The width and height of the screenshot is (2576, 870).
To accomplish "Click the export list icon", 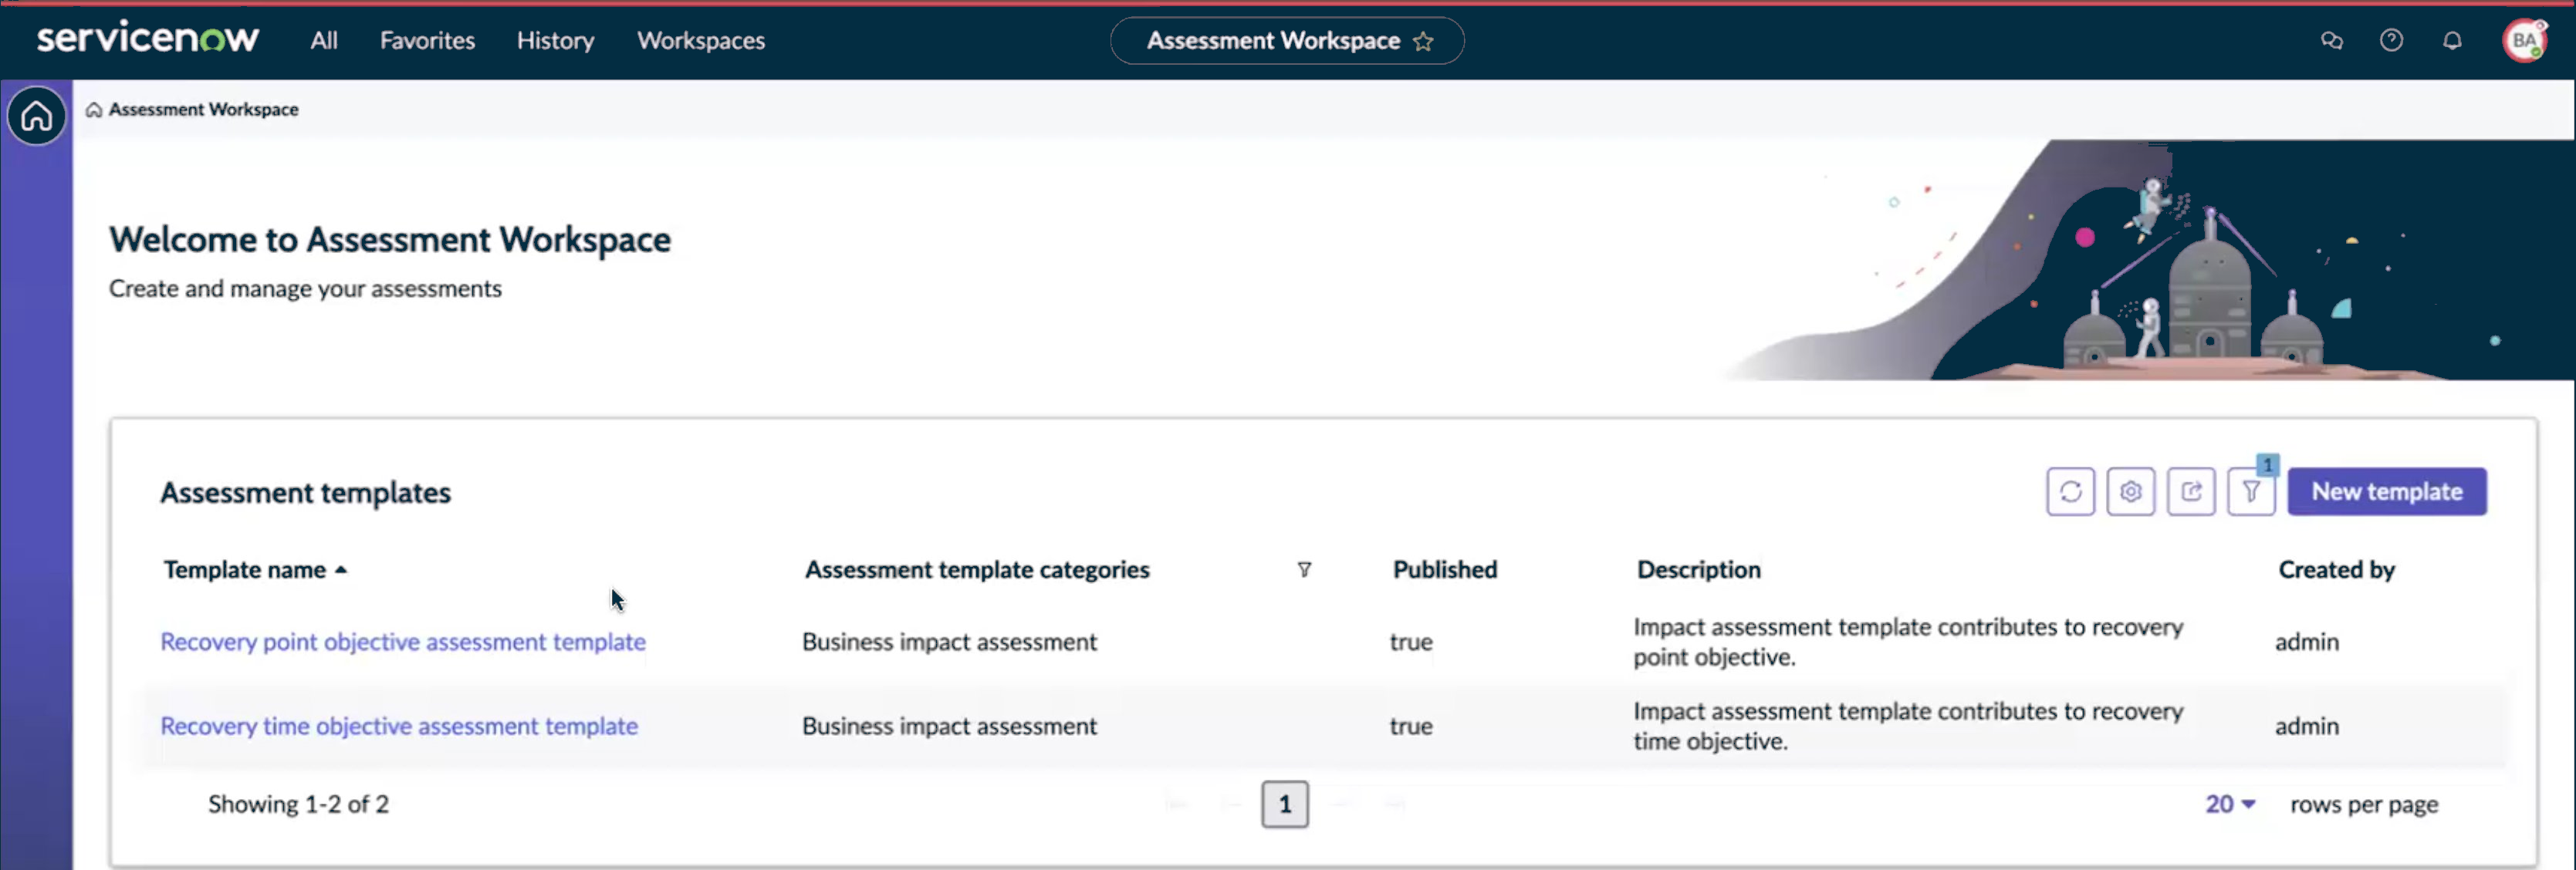I will [2191, 492].
